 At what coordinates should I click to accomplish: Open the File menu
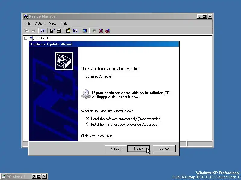(x=28, y=23)
